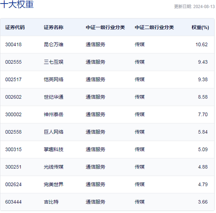The width and height of the screenshot is (216, 213).
Task: Click 传媒 in the 昆仑万维 row
Action: pos(140,44)
